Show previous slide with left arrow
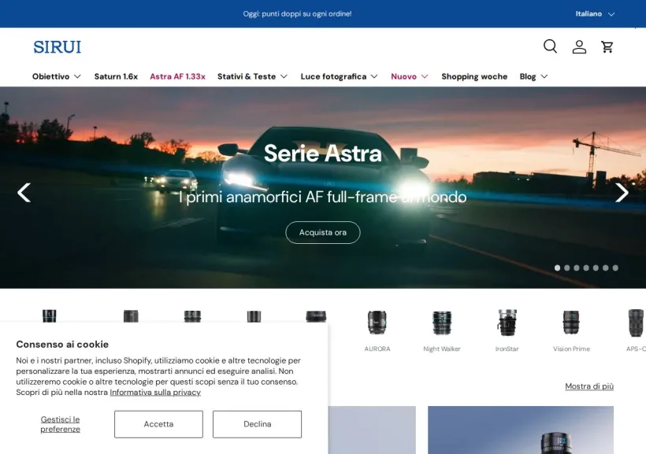This screenshot has height=454, width=646. (x=24, y=193)
